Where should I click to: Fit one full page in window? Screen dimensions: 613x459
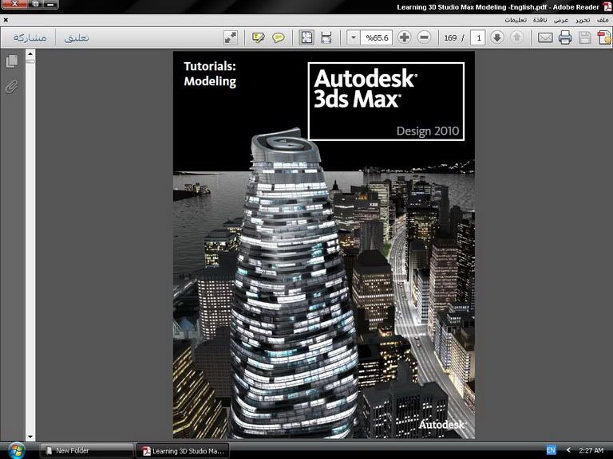pyautogui.click(x=306, y=38)
